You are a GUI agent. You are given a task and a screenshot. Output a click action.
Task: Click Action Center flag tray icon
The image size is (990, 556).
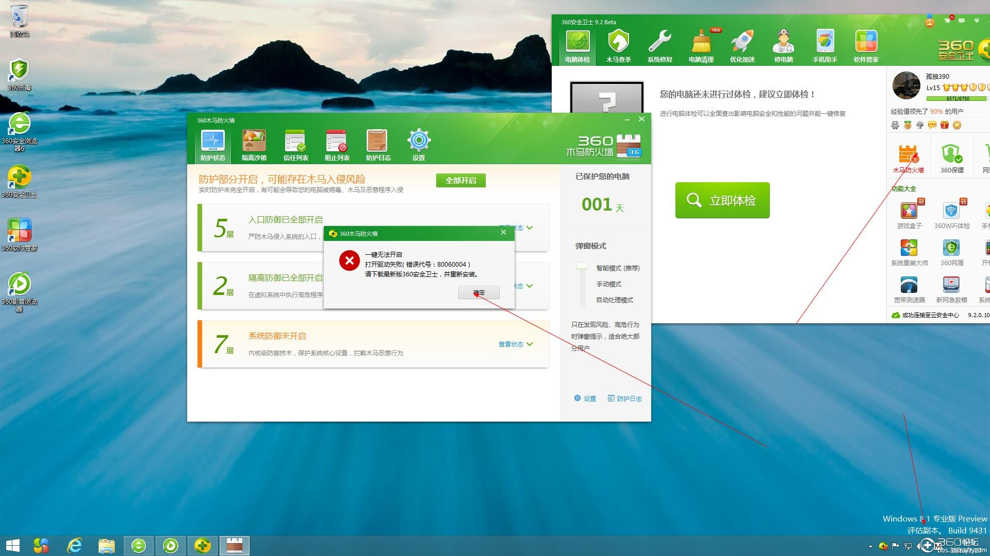pos(896,546)
